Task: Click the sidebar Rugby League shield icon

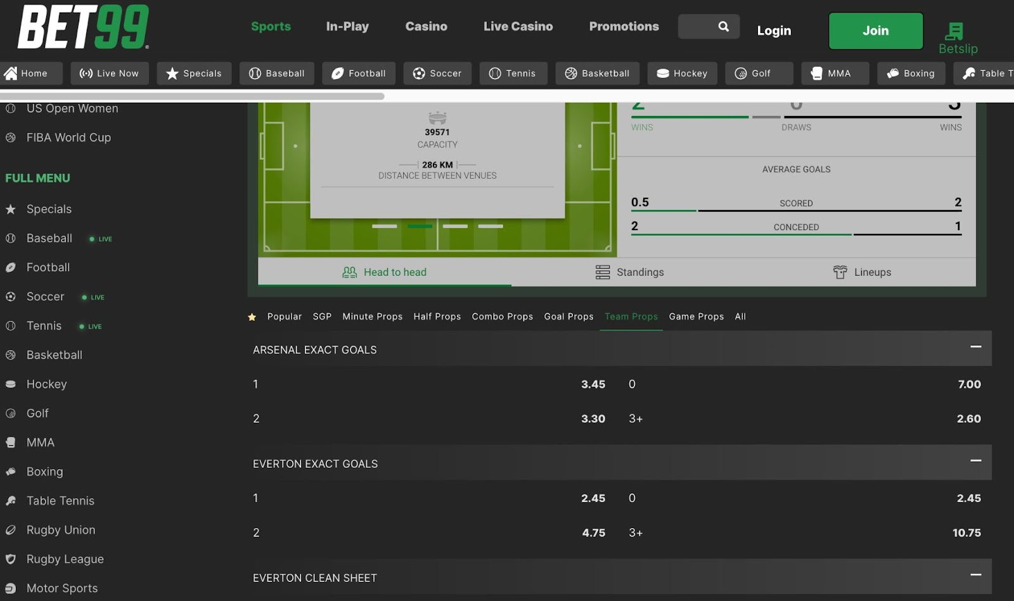Action: pos(11,559)
